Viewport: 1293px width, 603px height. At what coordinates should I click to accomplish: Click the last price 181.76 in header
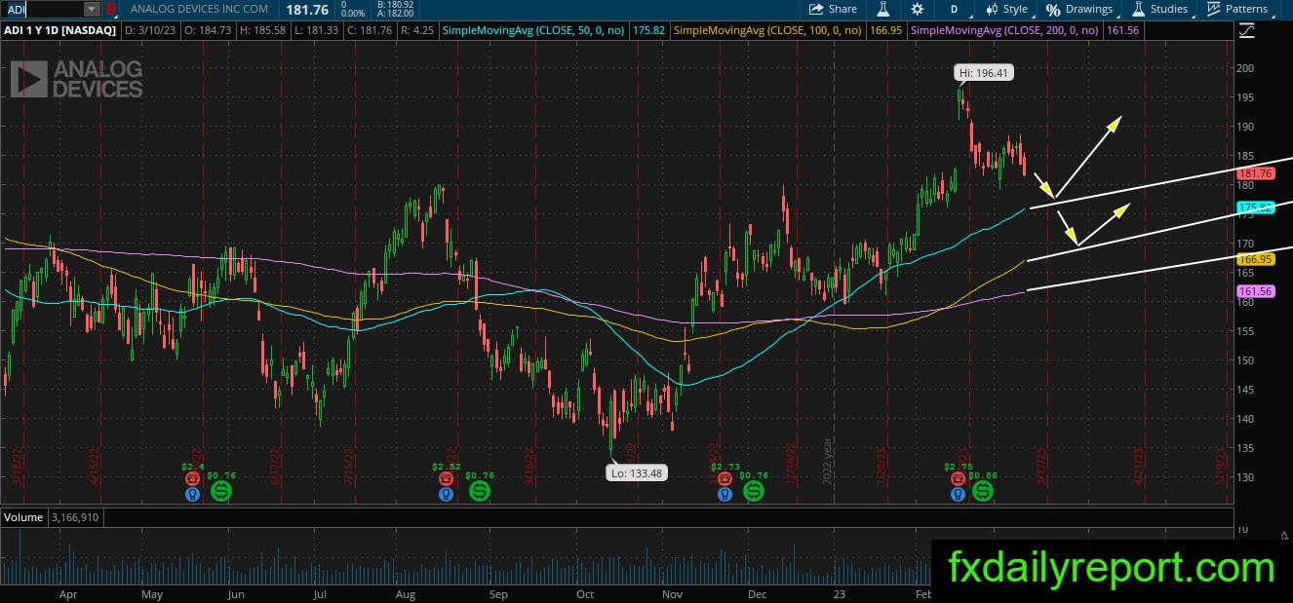click(x=307, y=9)
